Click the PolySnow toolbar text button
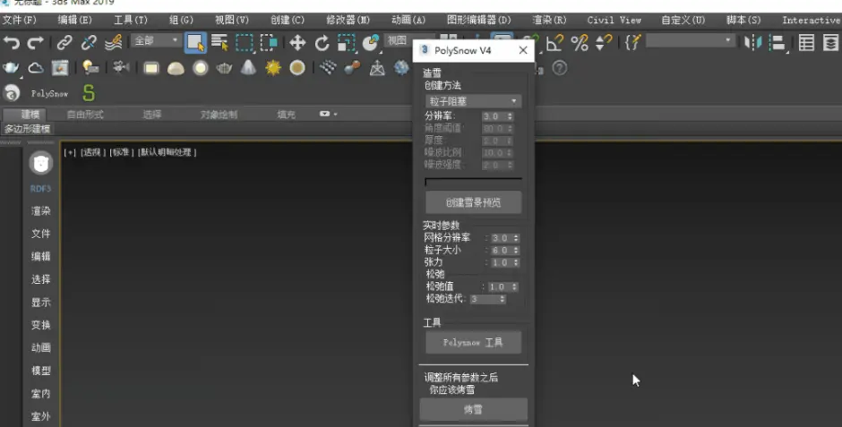 point(49,94)
